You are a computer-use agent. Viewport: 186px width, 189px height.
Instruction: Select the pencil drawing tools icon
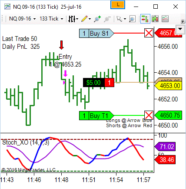coord(84,19)
